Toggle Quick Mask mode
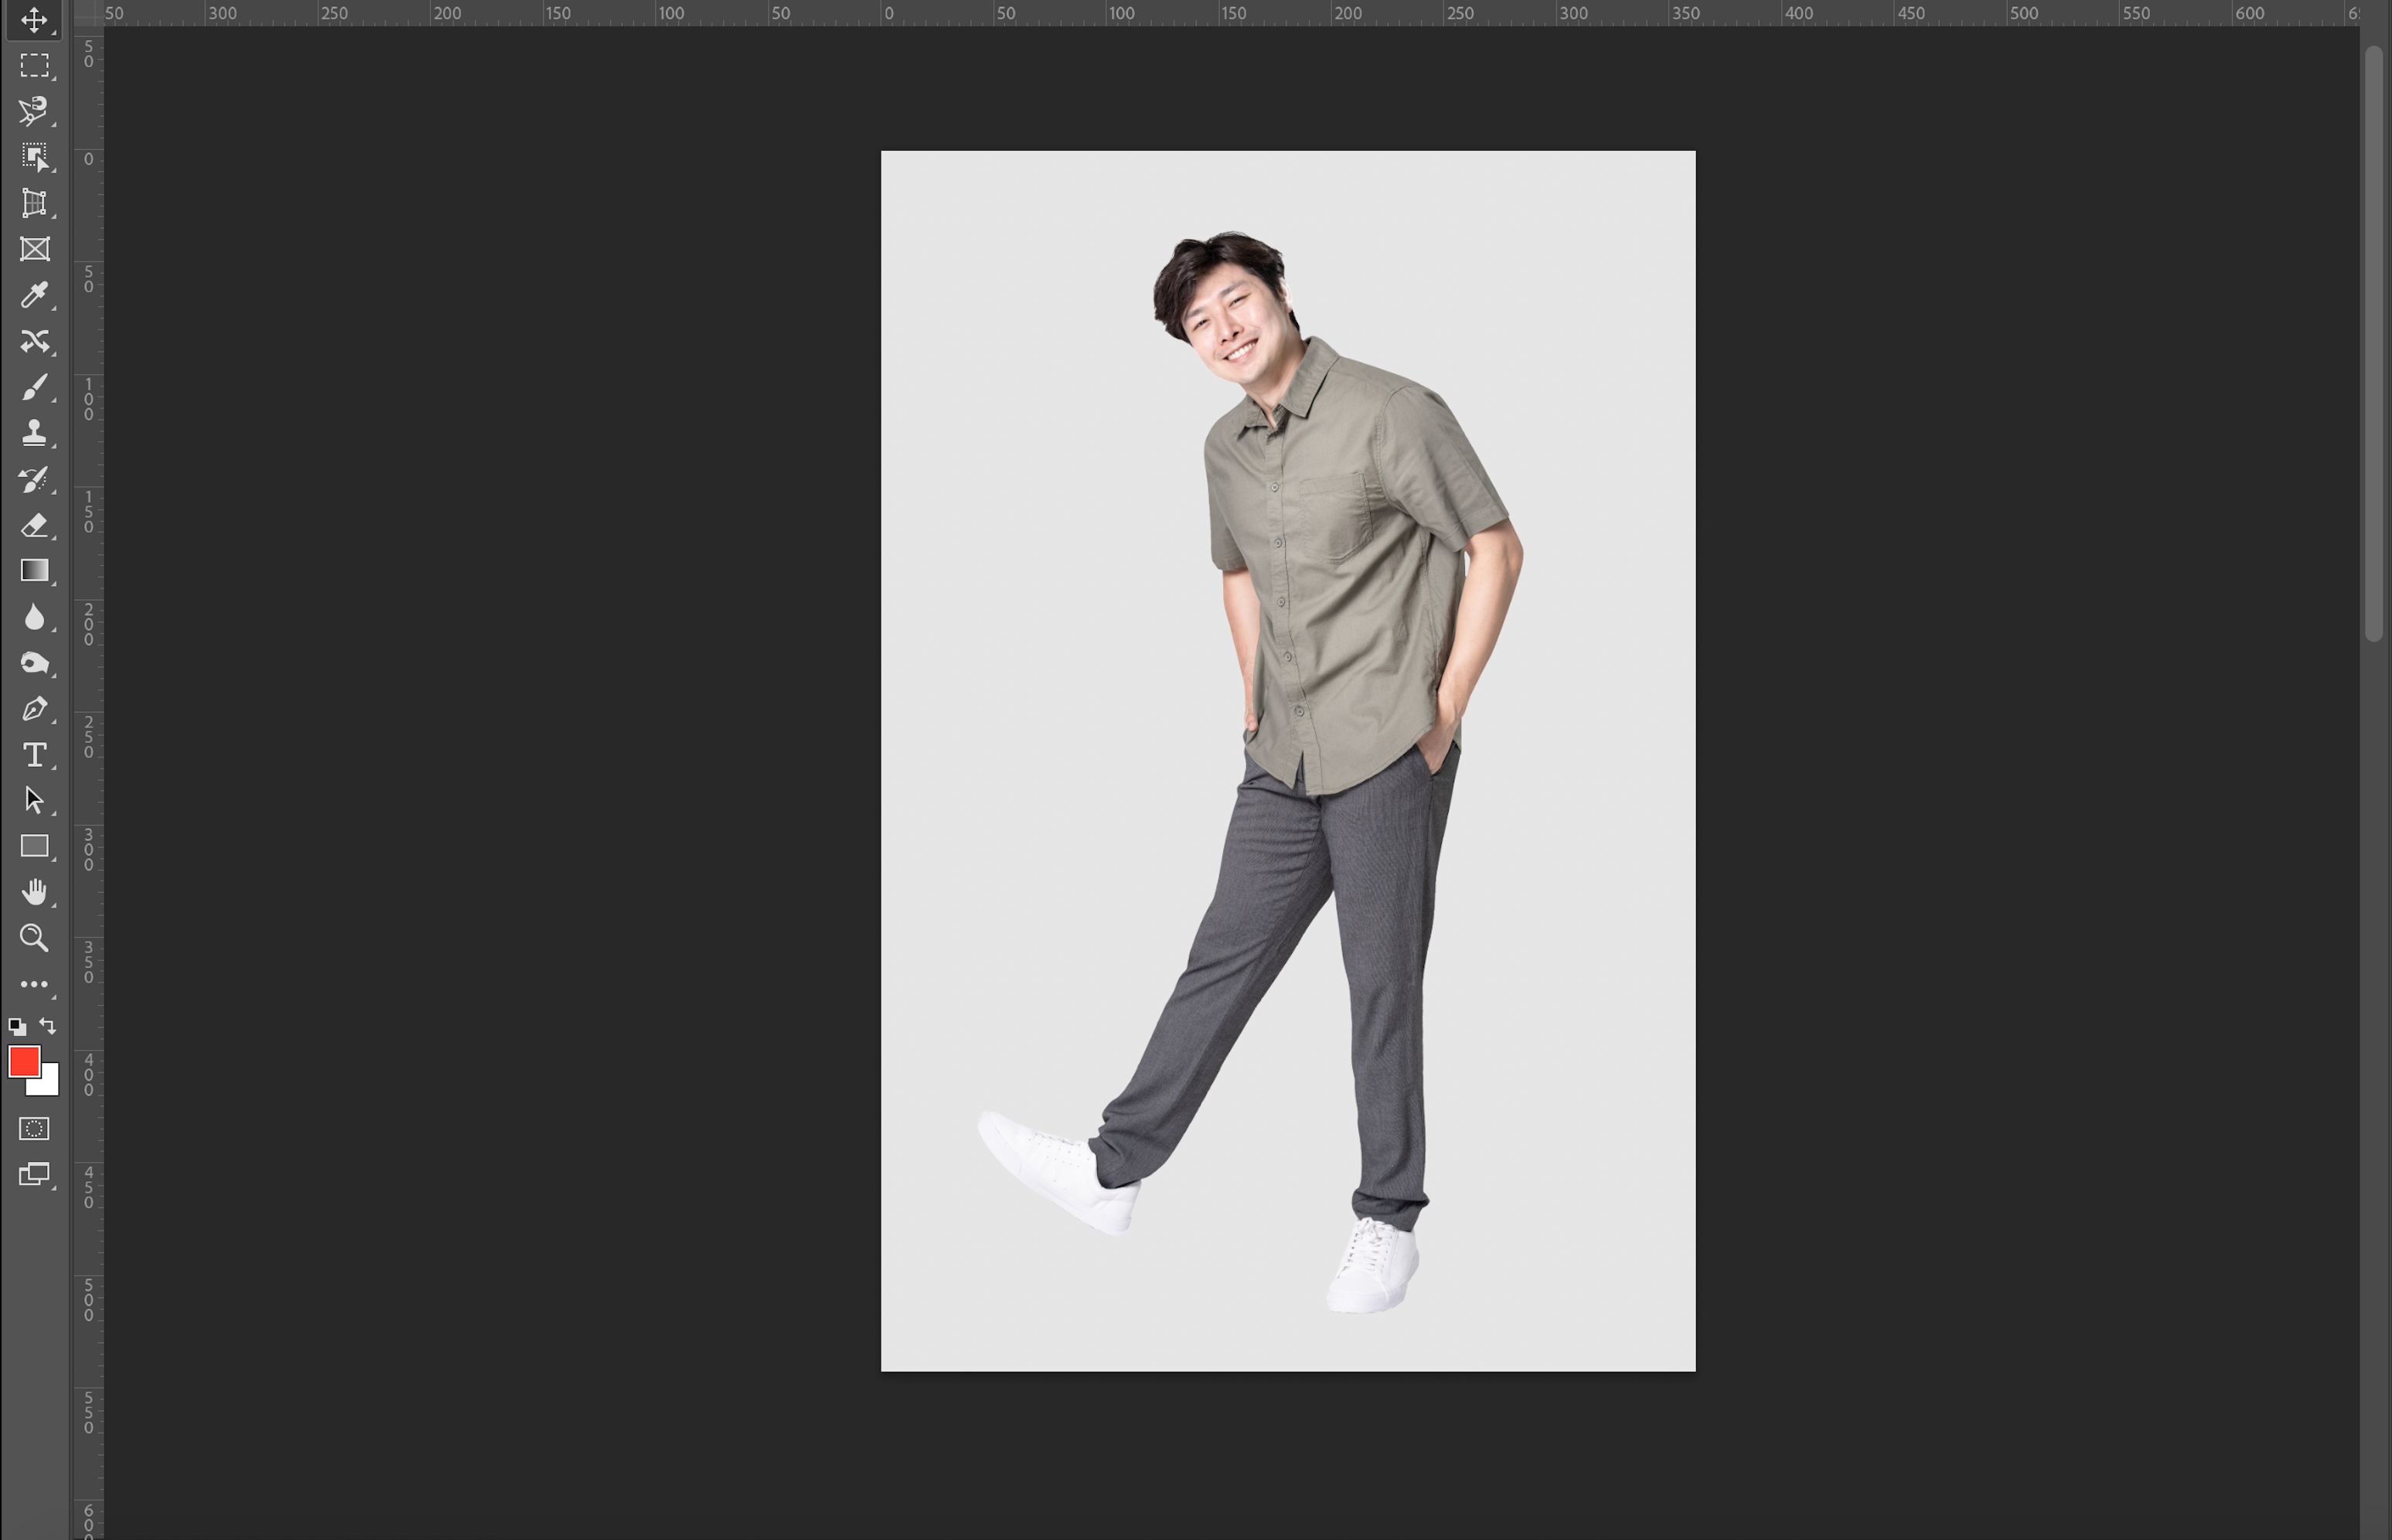Image resolution: width=2392 pixels, height=1540 pixels. coord(34,1129)
